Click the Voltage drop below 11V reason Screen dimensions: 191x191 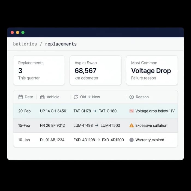[155, 111]
